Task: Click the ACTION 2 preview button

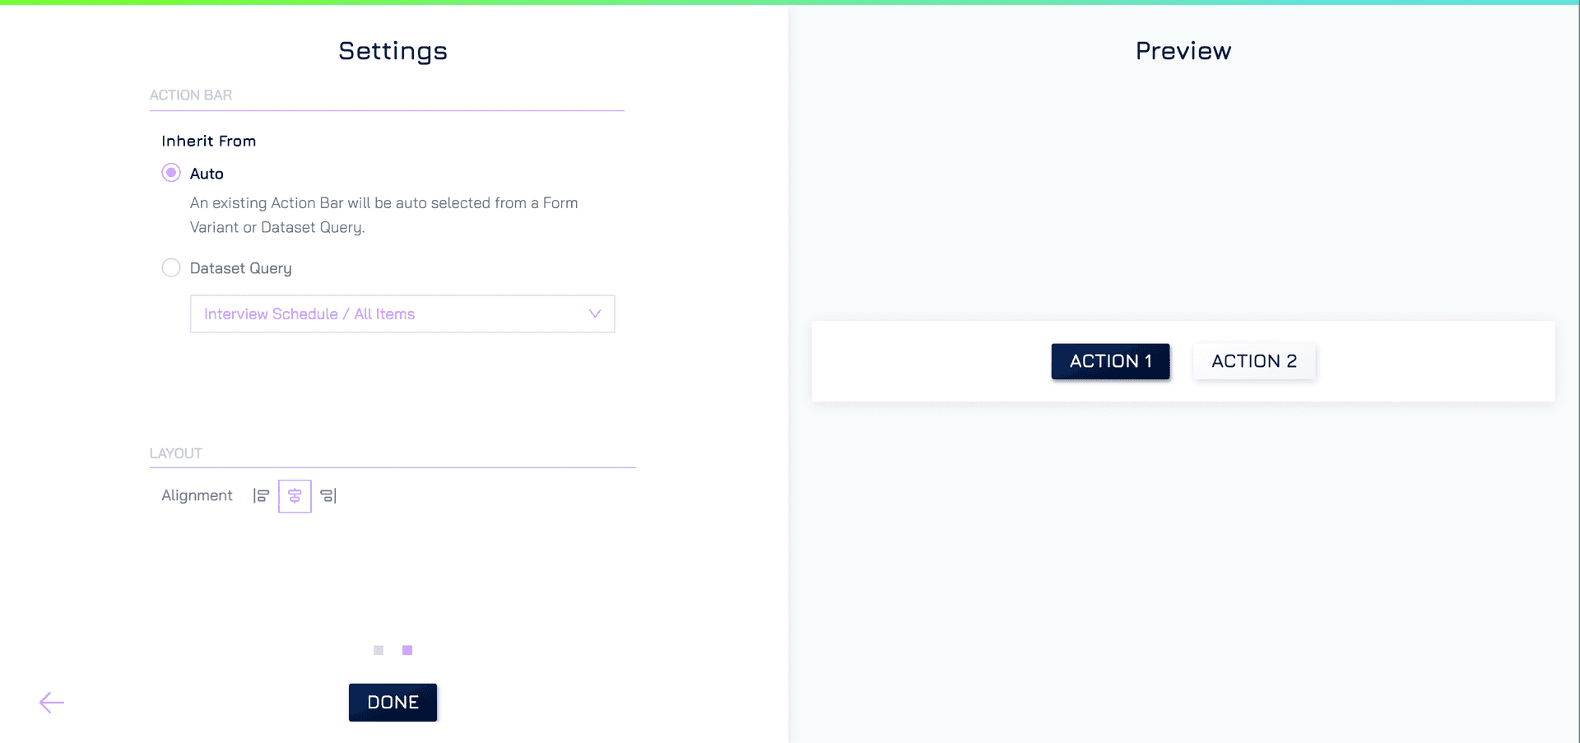Action: (x=1254, y=361)
